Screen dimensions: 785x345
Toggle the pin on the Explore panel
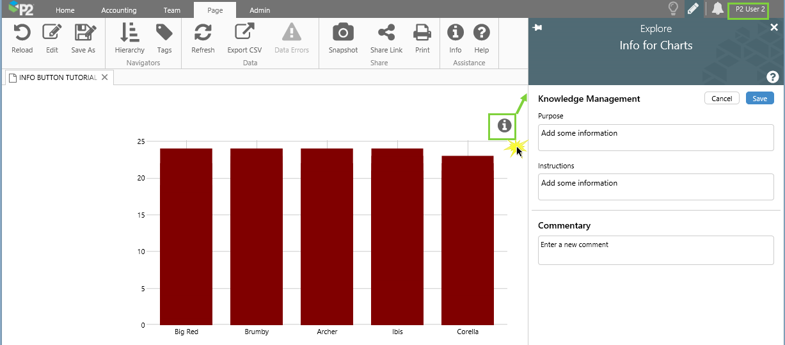pos(537,28)
